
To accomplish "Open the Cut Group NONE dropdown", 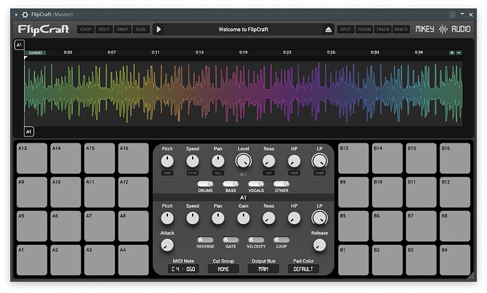I will 223,269.
